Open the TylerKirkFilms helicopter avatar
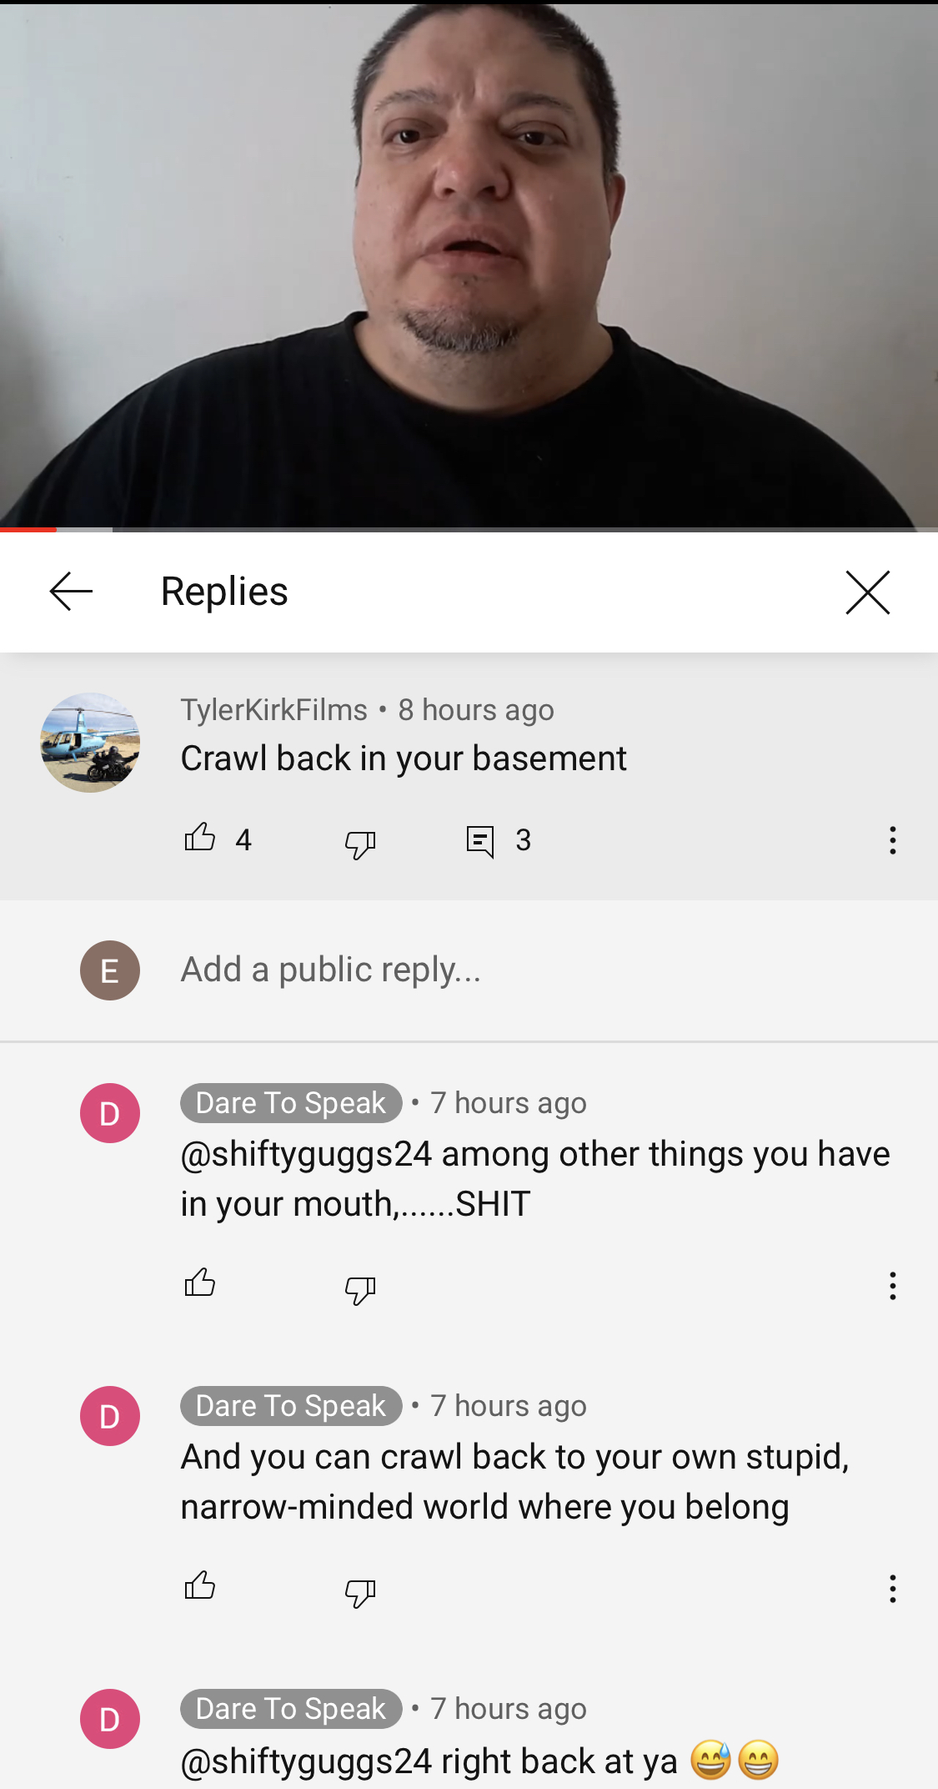 click(90, 743)
